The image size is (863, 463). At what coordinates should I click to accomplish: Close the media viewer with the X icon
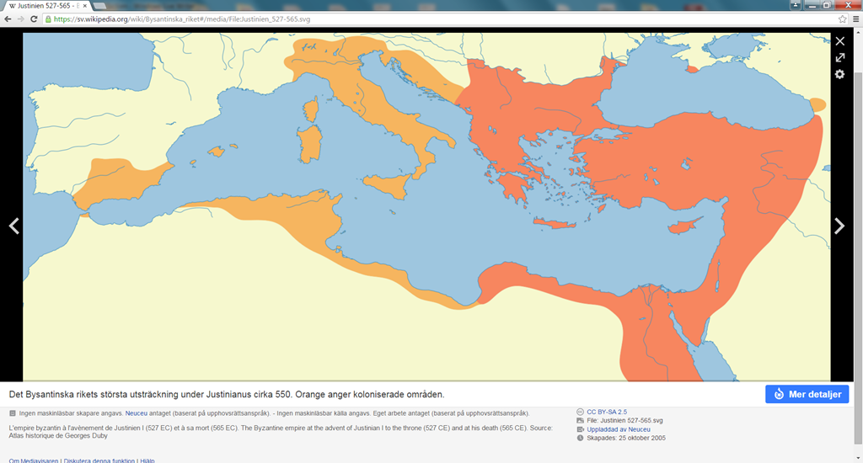coord(839,40)
